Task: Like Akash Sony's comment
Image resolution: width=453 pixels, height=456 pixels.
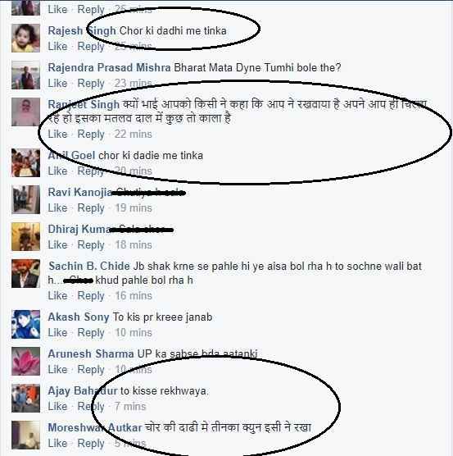Action: click(x=57, y=333)
